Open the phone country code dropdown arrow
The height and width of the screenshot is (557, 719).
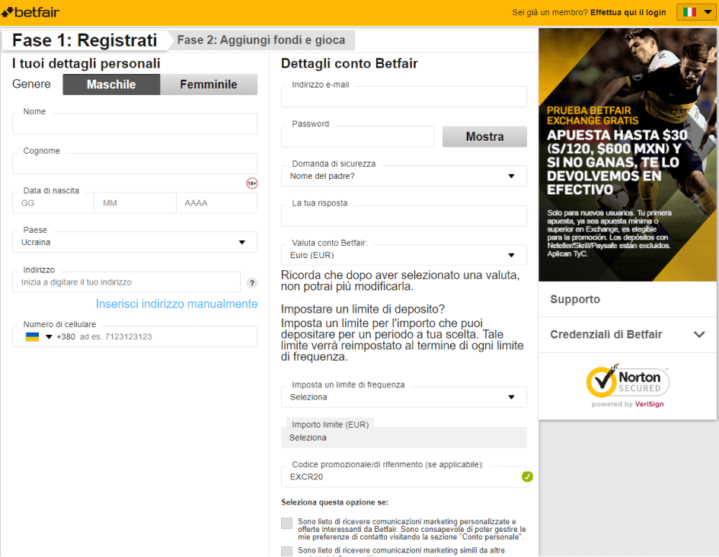pos(49,336)
